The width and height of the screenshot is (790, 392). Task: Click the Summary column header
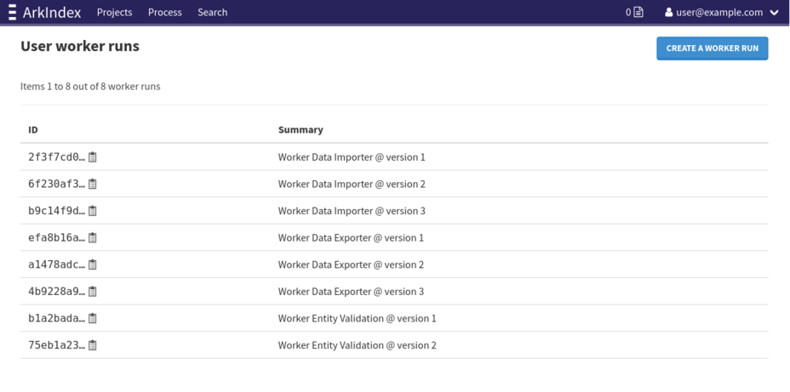[x=301, y=130]
